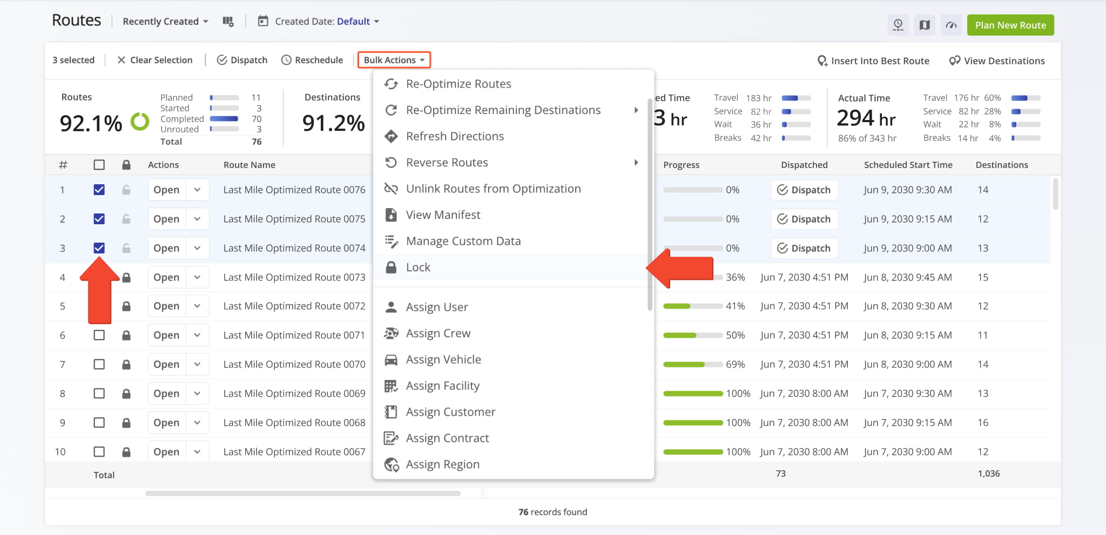Screen dimensions: 1106x535
Task: Click Dispatch button for route 0074
Action: tap(804, 248)
